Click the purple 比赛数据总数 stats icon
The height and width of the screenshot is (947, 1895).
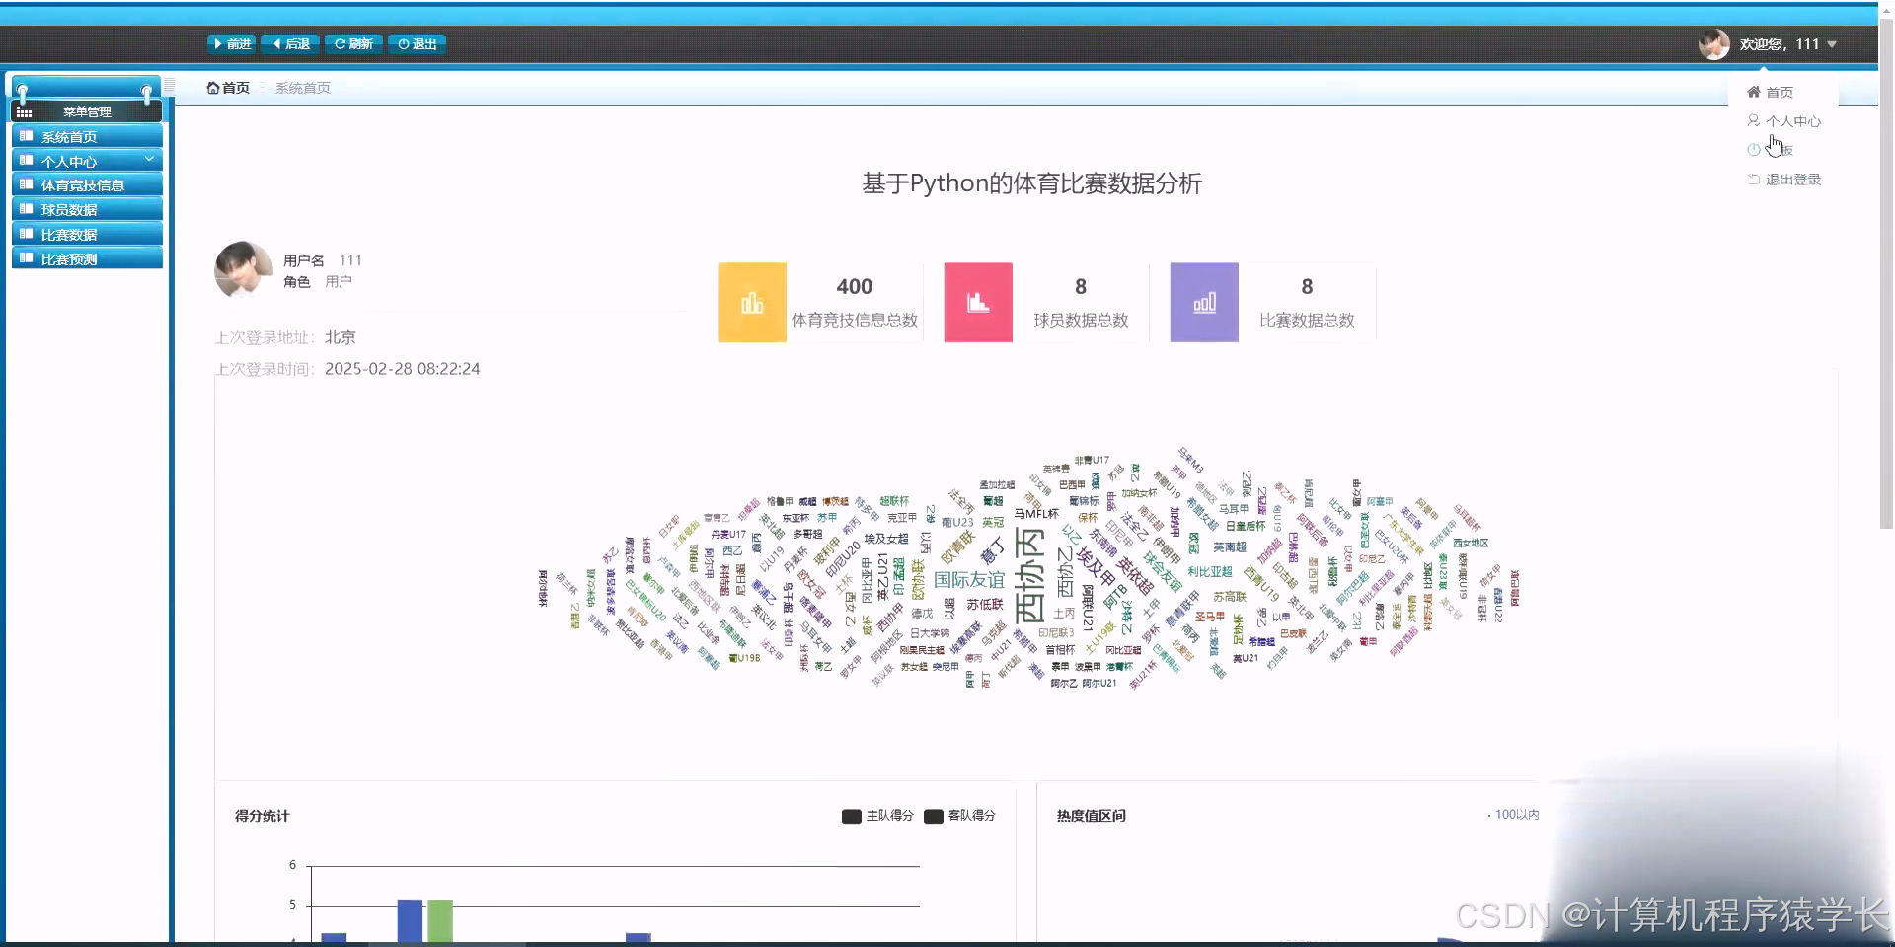1203,302
